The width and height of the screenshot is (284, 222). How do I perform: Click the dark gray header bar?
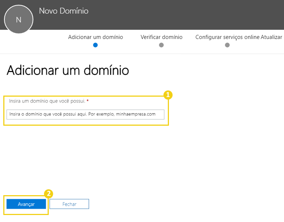coord(183,15)
